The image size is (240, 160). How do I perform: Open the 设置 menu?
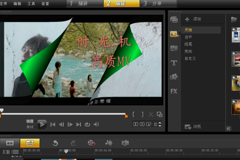point(45,4)
